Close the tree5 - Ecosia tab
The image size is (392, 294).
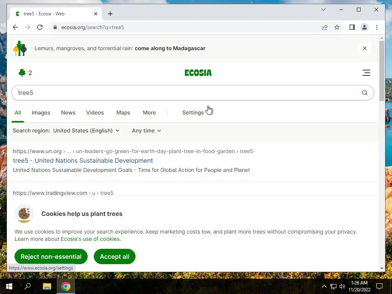tap(95, 14)
